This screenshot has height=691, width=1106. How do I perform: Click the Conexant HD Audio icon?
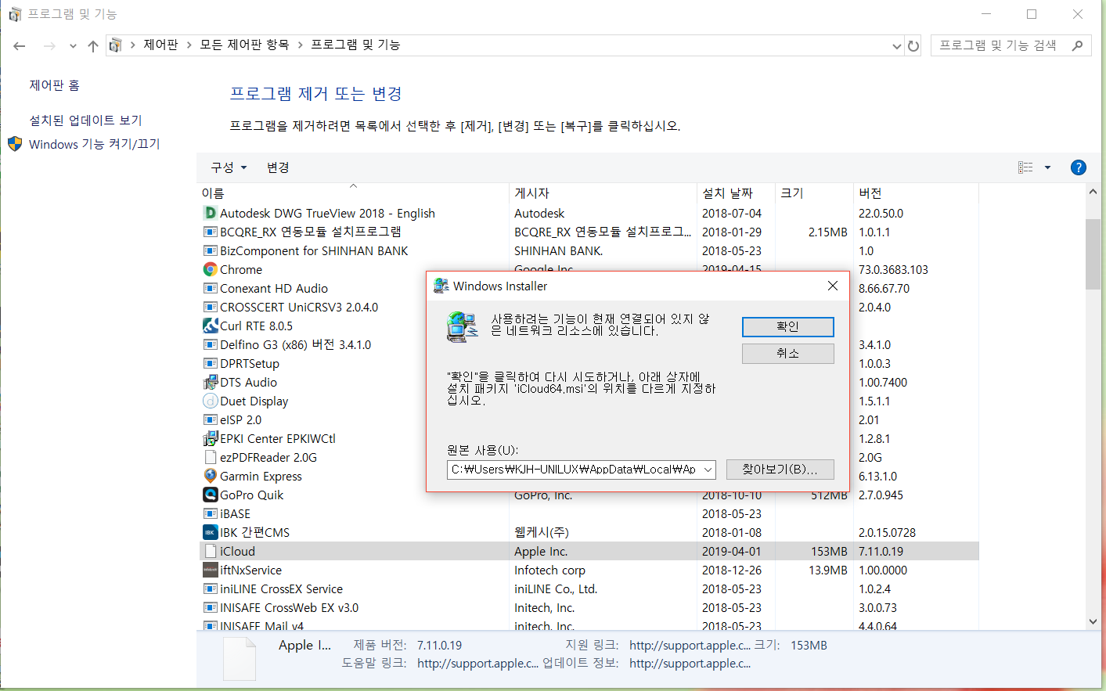[x=210, y=288]
